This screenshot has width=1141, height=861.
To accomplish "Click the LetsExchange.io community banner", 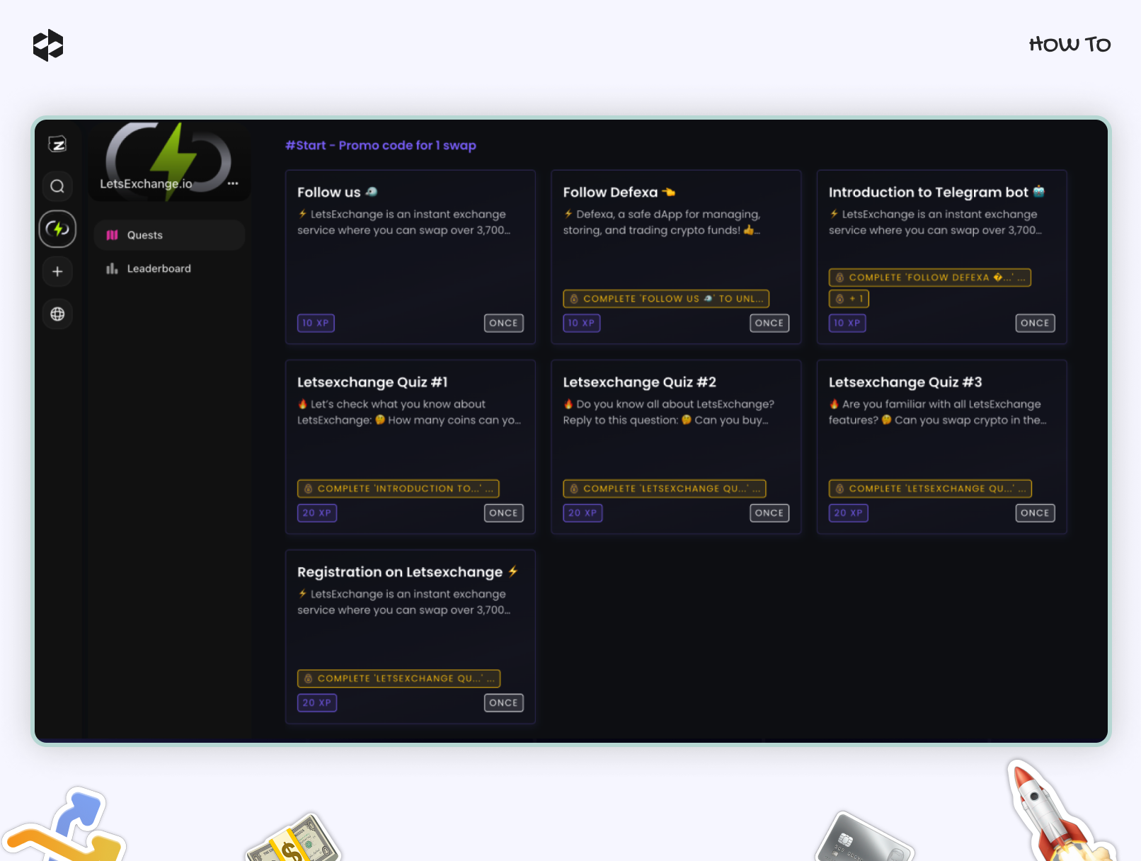I will point(170,161).
